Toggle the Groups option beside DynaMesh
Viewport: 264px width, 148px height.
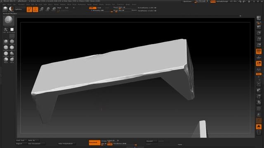pos(104,141)
